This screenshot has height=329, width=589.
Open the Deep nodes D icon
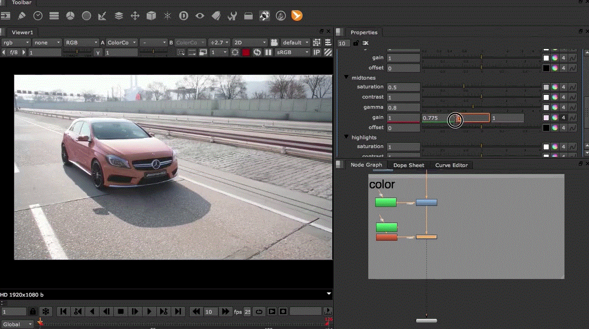[184, 16]
